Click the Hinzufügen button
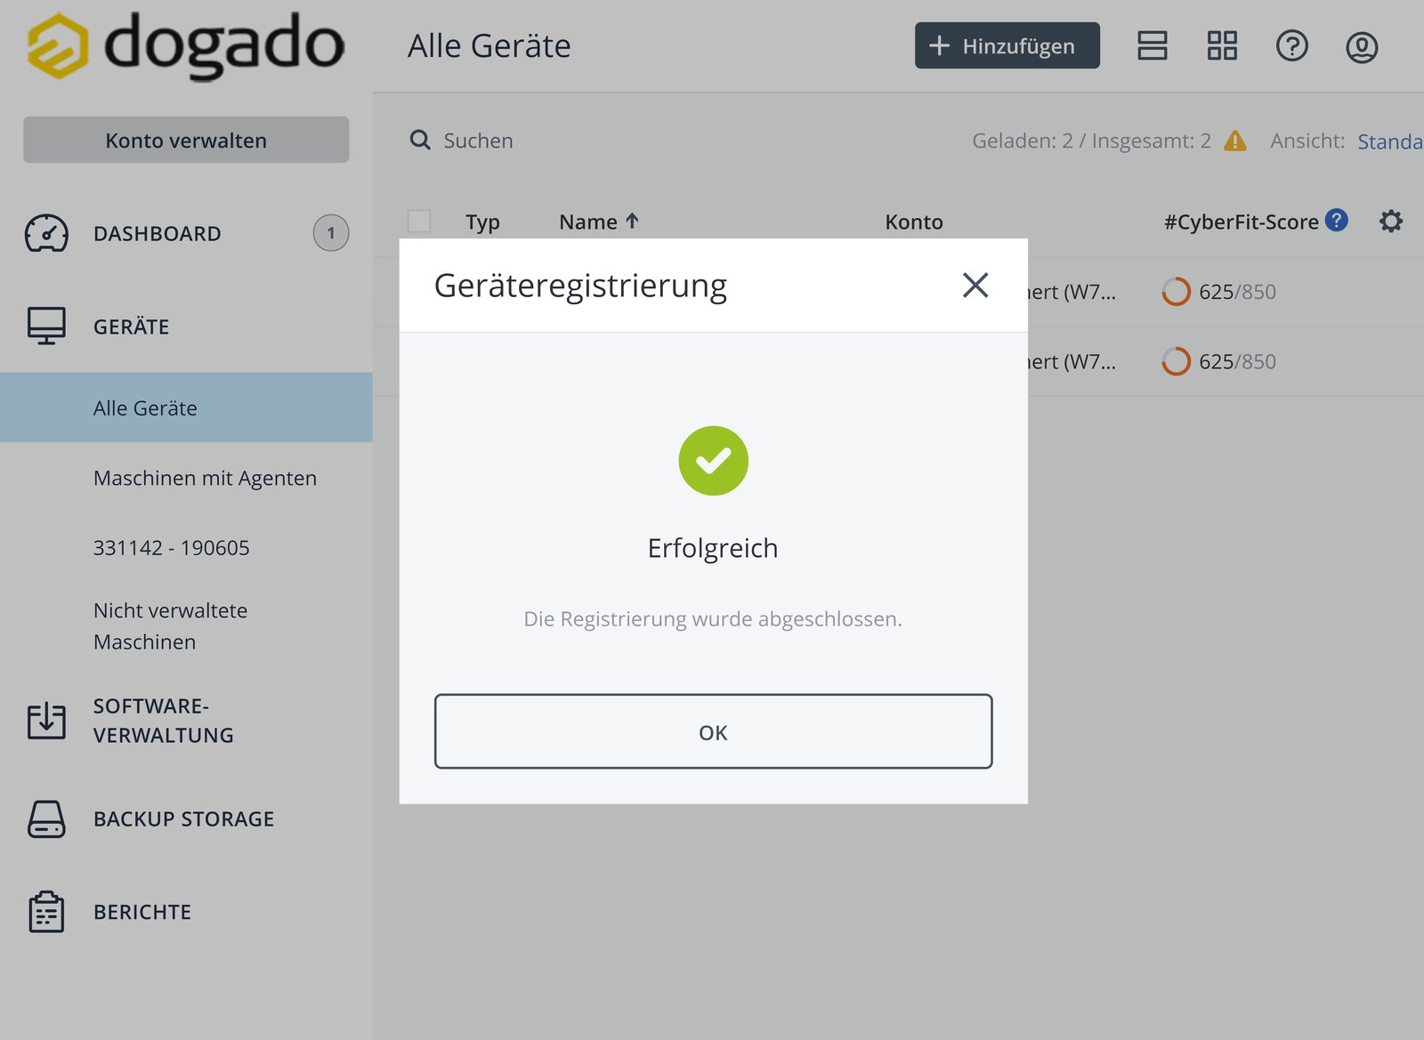This screenshot has width=1424, height=1040. tap(1006, 45)
